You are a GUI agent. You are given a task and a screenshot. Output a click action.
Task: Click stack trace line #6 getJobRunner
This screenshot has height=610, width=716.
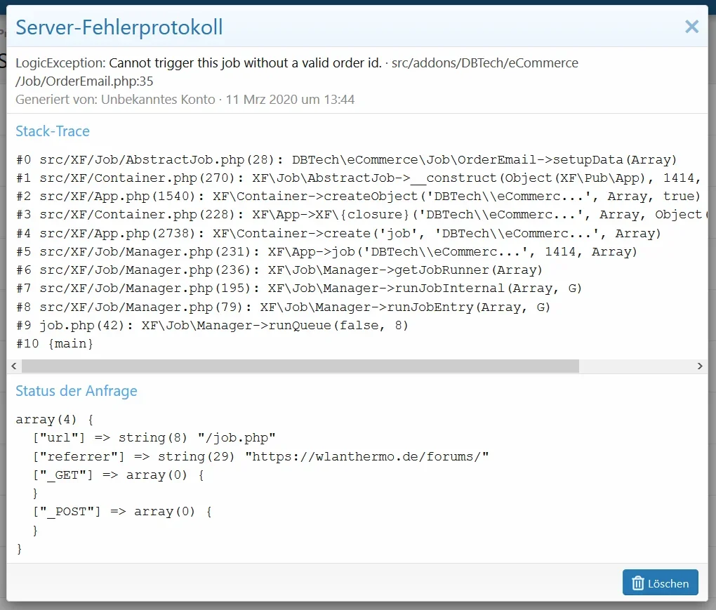tap(279, 270)
